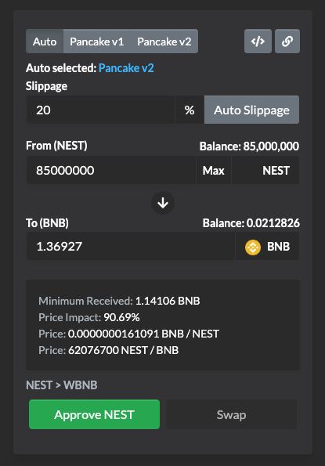Viewport: 325px width, 466px height.
Task: Toggle Auto Slippage
Action: point(251,110)
